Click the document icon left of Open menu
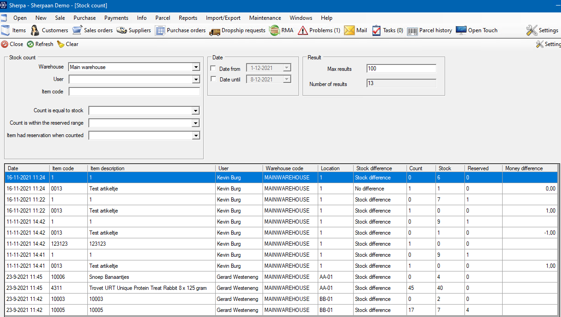Image resolution: width=561 pixels, height=317 pixels. 4,18
